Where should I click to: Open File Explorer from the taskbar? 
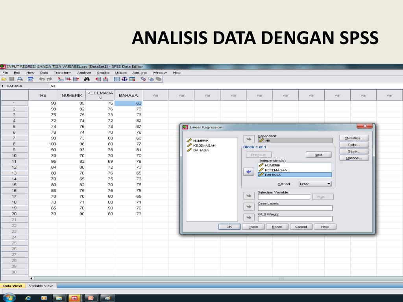click(59, 298)
